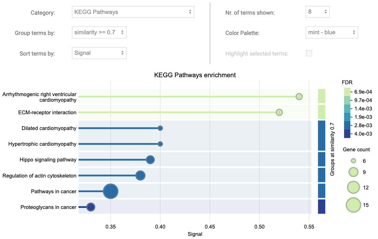Image resolution: width=378 pixels, height=239 pixels.
Task: Select the Regulation of actin cytoskeleton bubble
Action: 140,175
